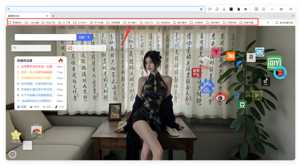This screenshot has height=166, width=301.
Task: Click the 百度一下 search button
Action: [x=84, y=37]
